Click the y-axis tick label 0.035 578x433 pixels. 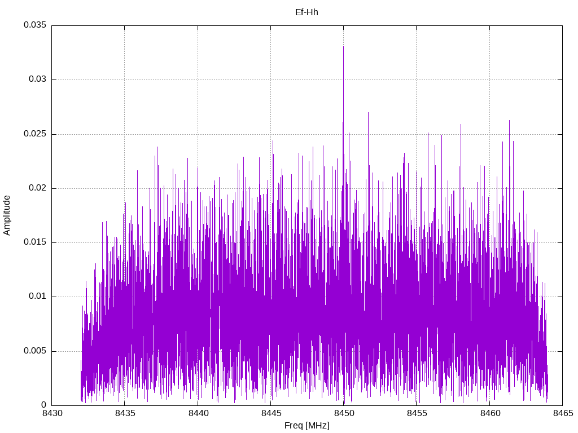[35, 25]
